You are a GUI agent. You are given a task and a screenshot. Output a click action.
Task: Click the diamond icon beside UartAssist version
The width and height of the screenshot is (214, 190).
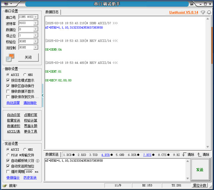pyautogui.click(x=203, y=12)
